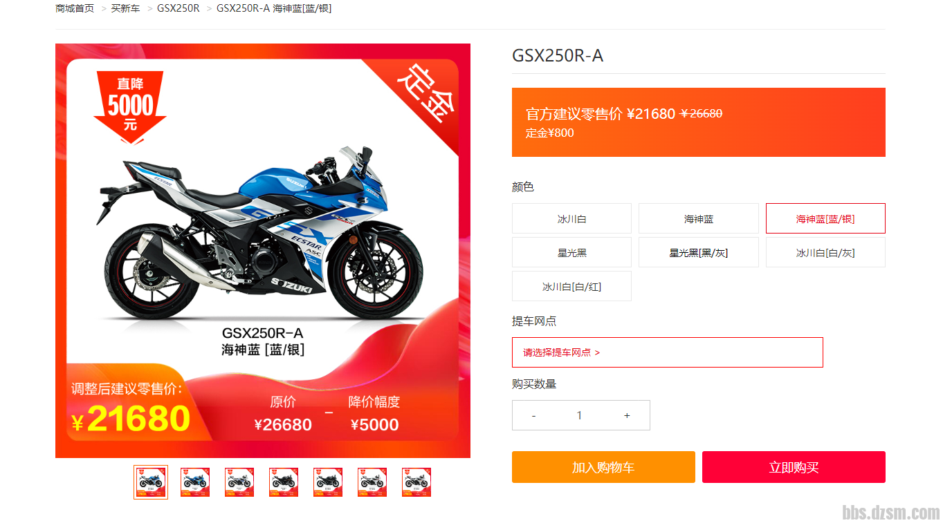Pick the 星光黑[黑/灰] color variant
This screenshot has height=523, width=943.
pyautogui.click(x=699, y=252)
